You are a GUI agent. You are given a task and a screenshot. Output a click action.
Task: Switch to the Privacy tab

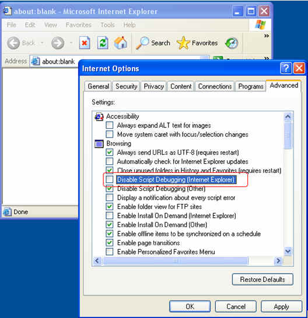tap(154, 86)
